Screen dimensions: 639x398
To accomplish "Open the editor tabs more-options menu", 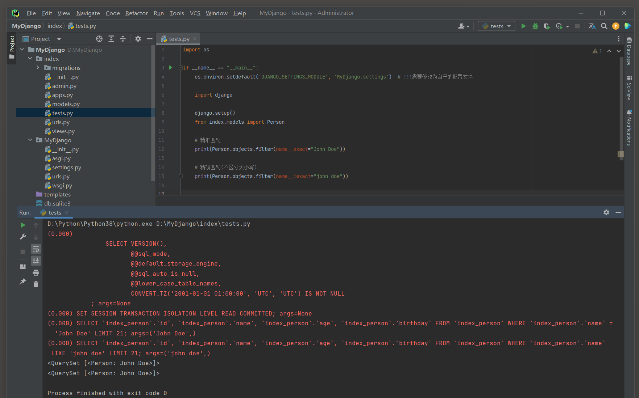I will pyautogui.click(x=619, y=39).
